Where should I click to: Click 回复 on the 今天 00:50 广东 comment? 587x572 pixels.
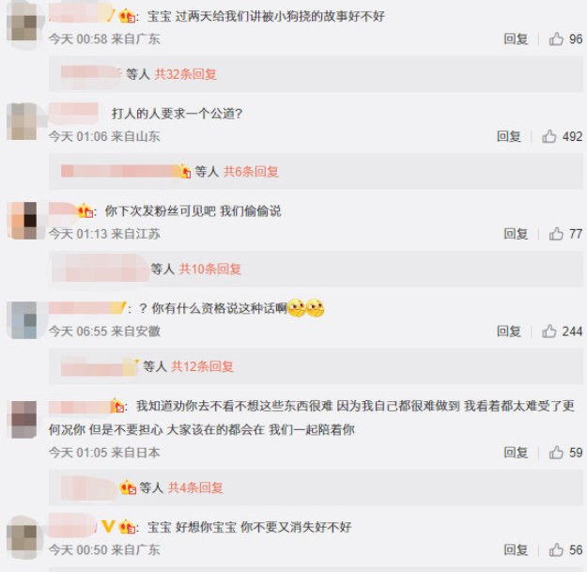(x=516, y=549)
